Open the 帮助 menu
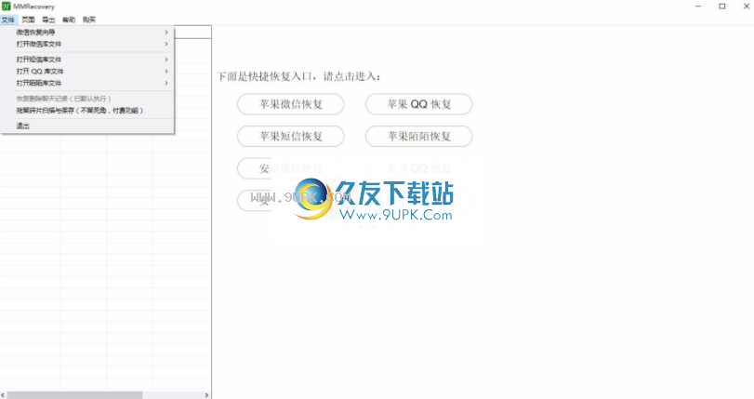 (69, 20)
